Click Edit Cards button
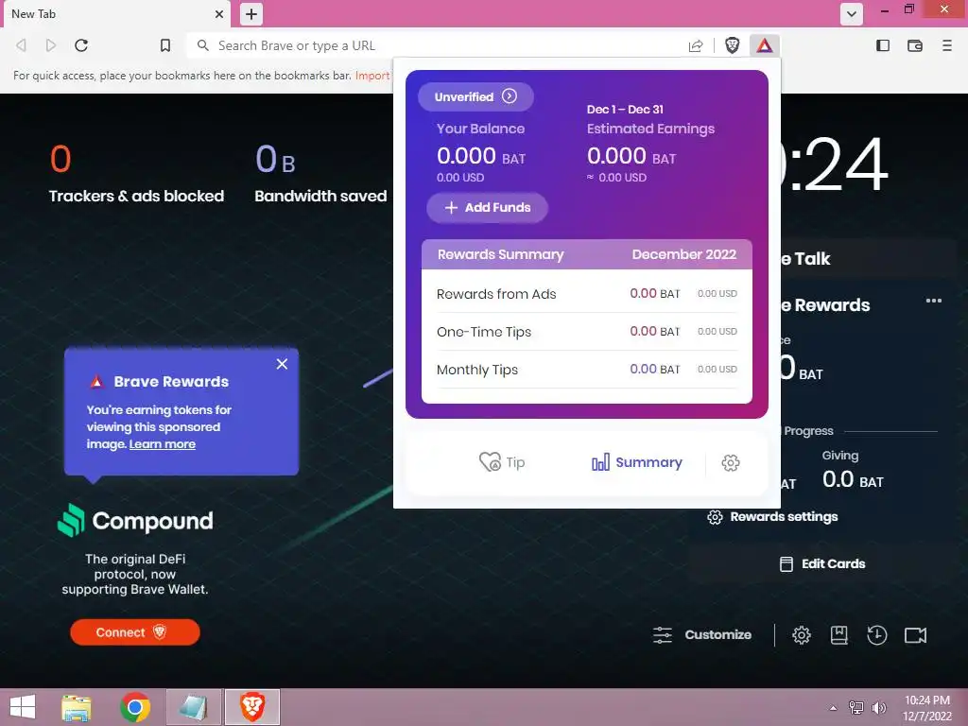Image resolution: width=968 pixels, height=726 pixels. (822, 563)
